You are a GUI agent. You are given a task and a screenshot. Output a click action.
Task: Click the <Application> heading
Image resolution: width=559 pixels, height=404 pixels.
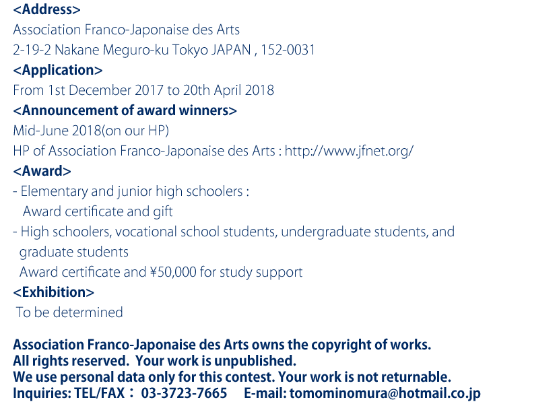click(x=58, y=70)
